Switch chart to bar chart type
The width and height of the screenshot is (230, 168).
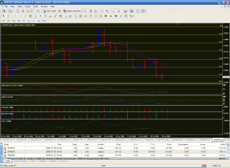point(86,11)
